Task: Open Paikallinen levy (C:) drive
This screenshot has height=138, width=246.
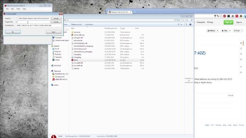Action: click(61, 74)
